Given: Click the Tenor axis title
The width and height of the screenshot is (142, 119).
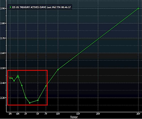Looking at the screenshot, I should coord(74,117).
